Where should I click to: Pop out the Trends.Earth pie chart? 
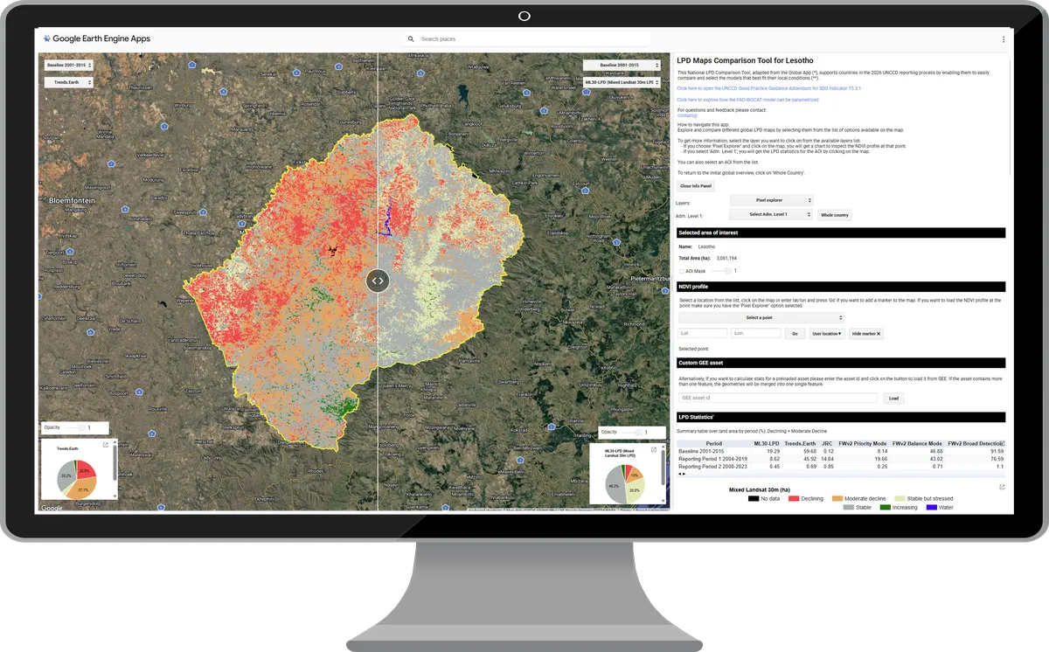click(x=106, y=445)
